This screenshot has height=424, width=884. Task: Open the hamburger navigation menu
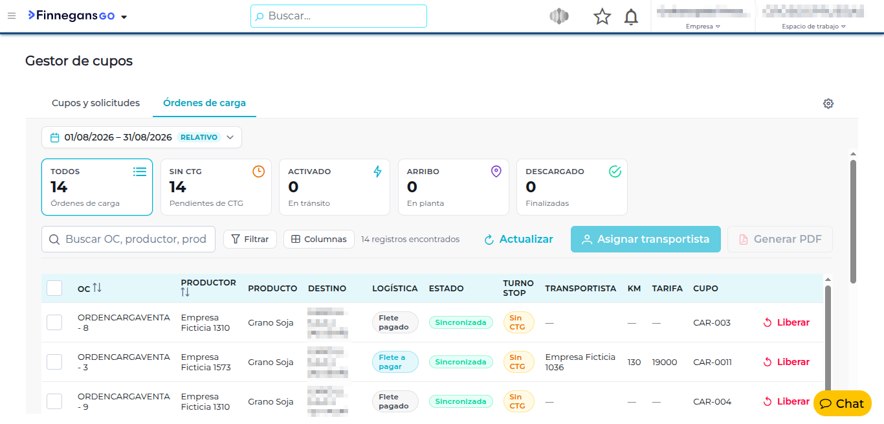pyautogui.click(x=11, y=16)
